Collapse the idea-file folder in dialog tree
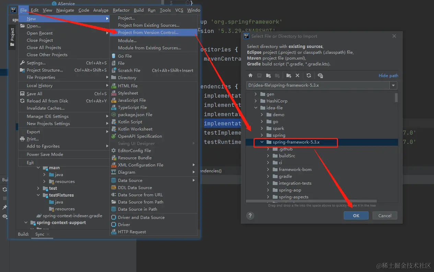The height and width of the screenshot is (272, 434). [x=256, y=108]
